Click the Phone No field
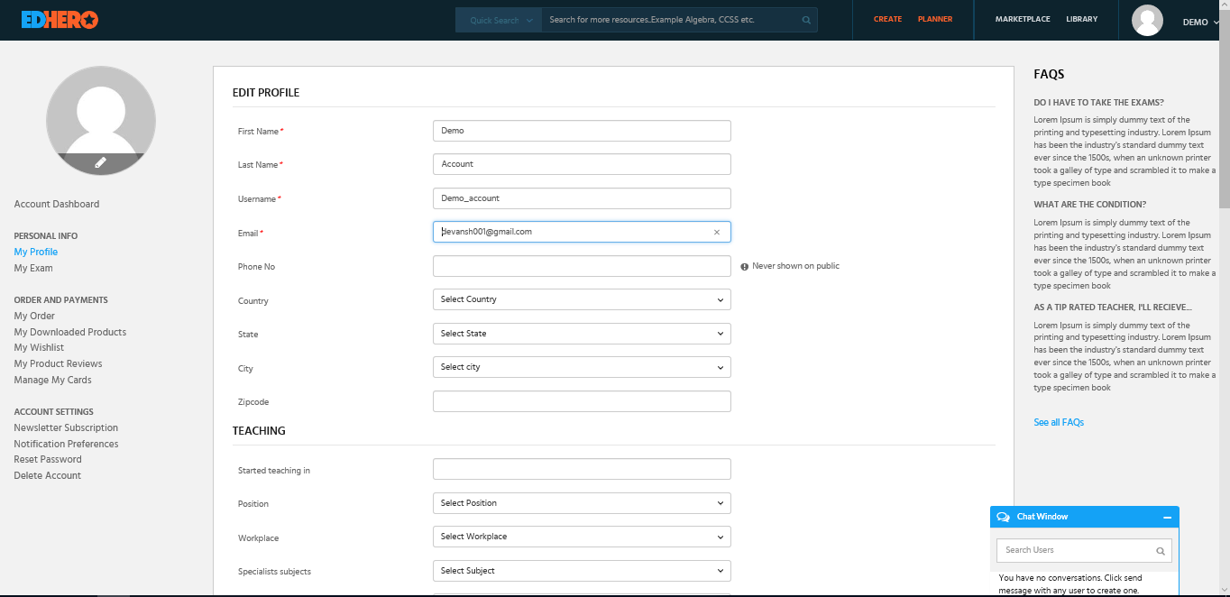 pos(582,266)
